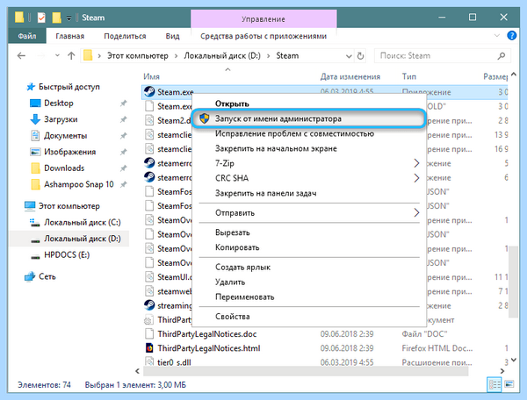The width and height of the screenshot is (527, 400).
Task: Click the Steam.exe application icon
Action: click(x=149, y=91)
